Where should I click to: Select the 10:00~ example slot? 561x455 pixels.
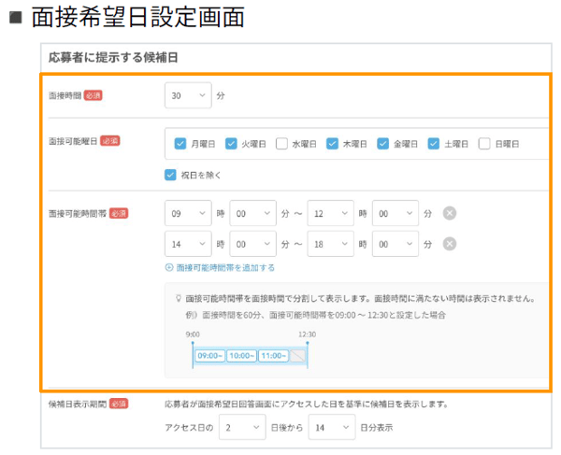(x=241, y=356)
